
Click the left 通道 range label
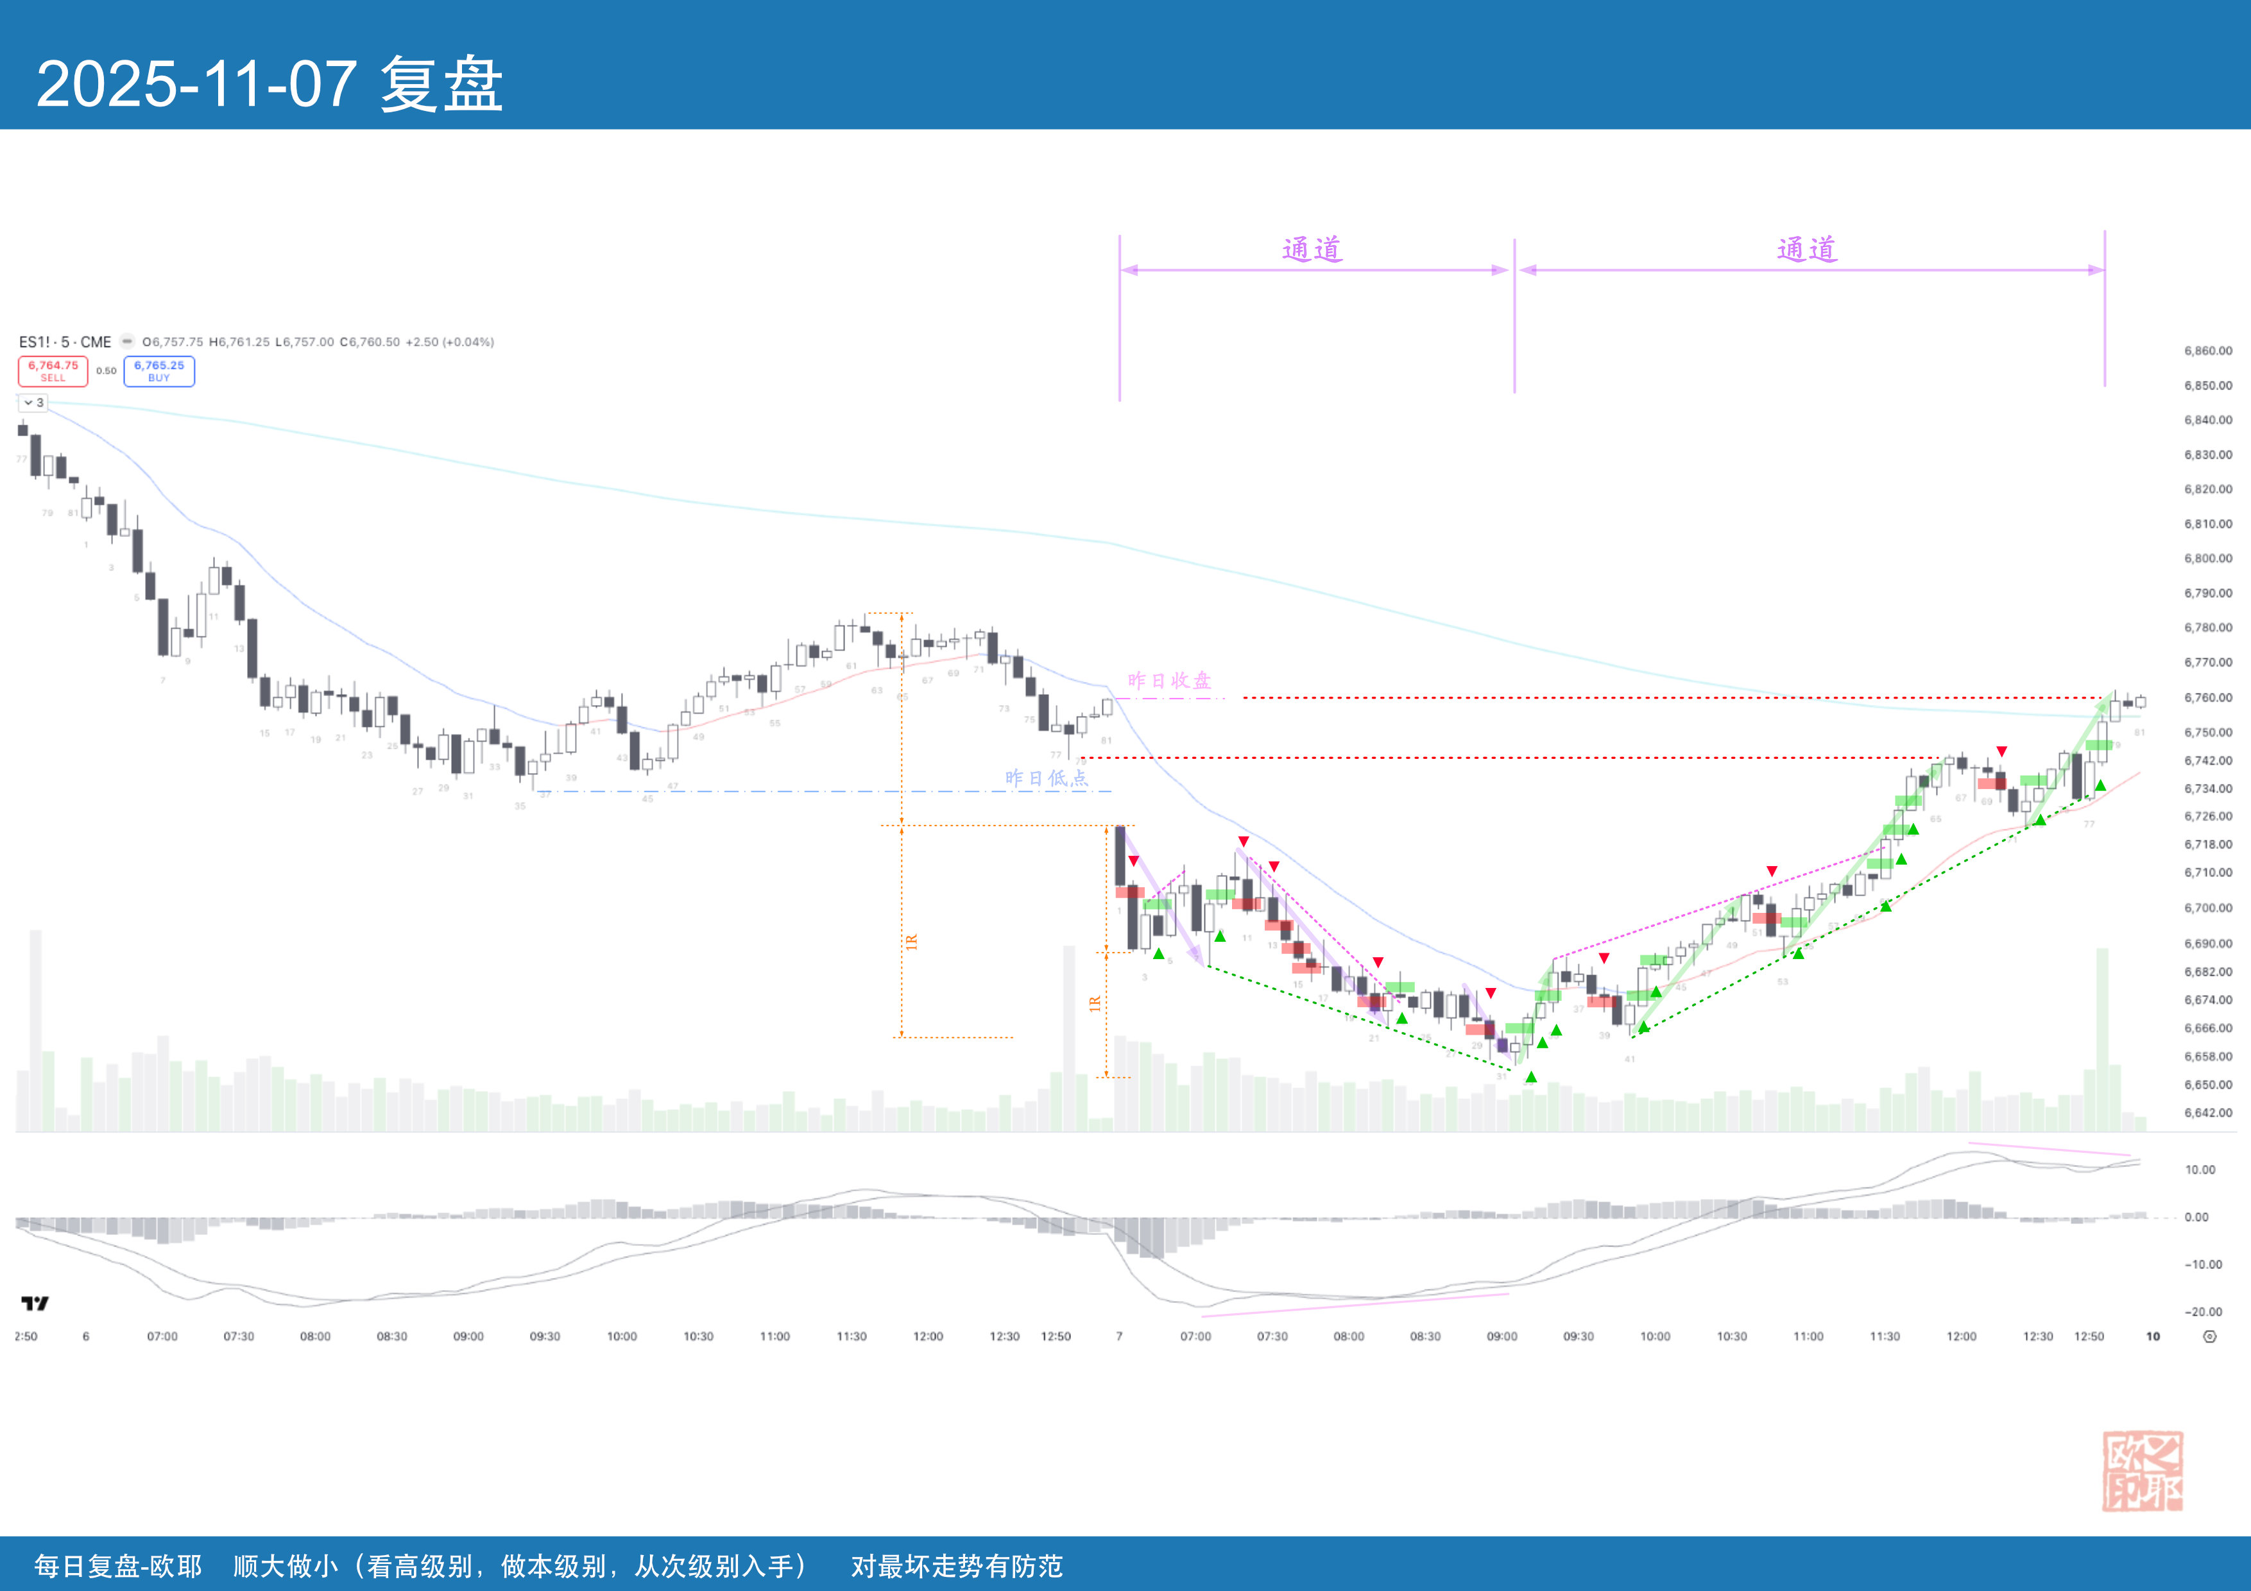[1312, 250]
